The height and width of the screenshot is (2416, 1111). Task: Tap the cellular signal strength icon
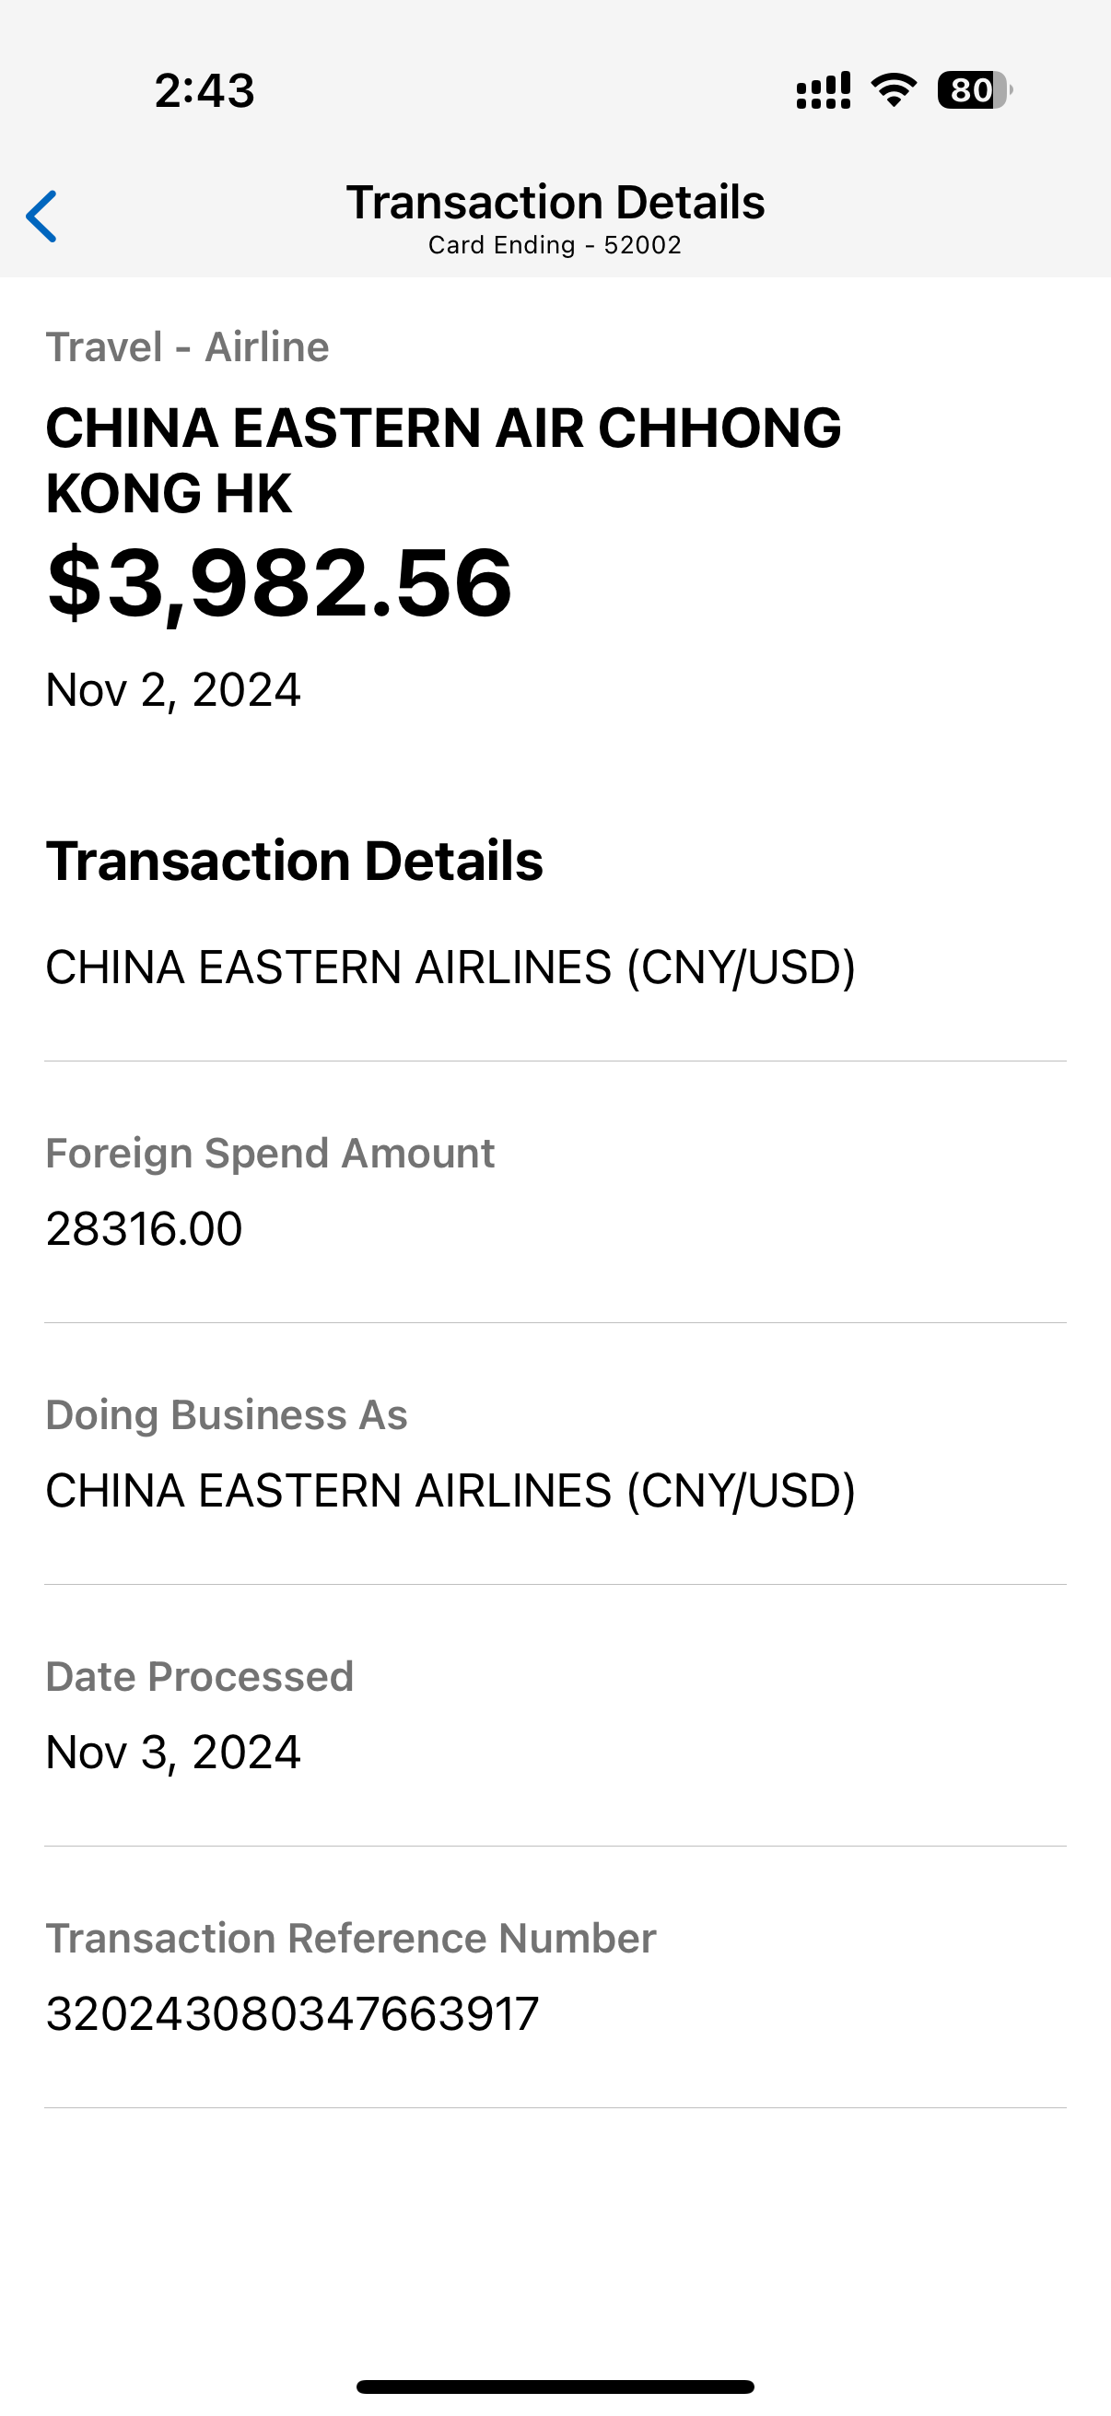coord(824,91)
